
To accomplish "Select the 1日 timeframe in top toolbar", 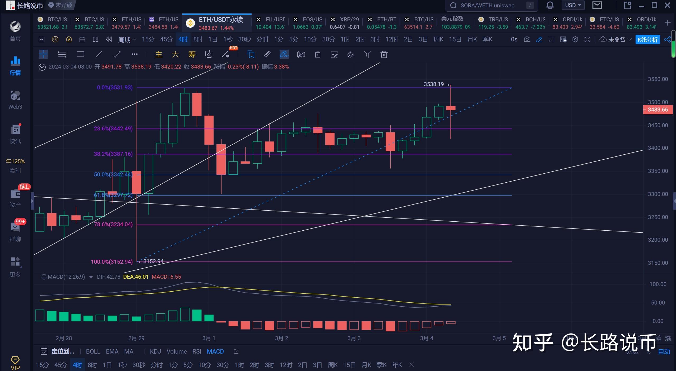I will click(x=213, y=40).
